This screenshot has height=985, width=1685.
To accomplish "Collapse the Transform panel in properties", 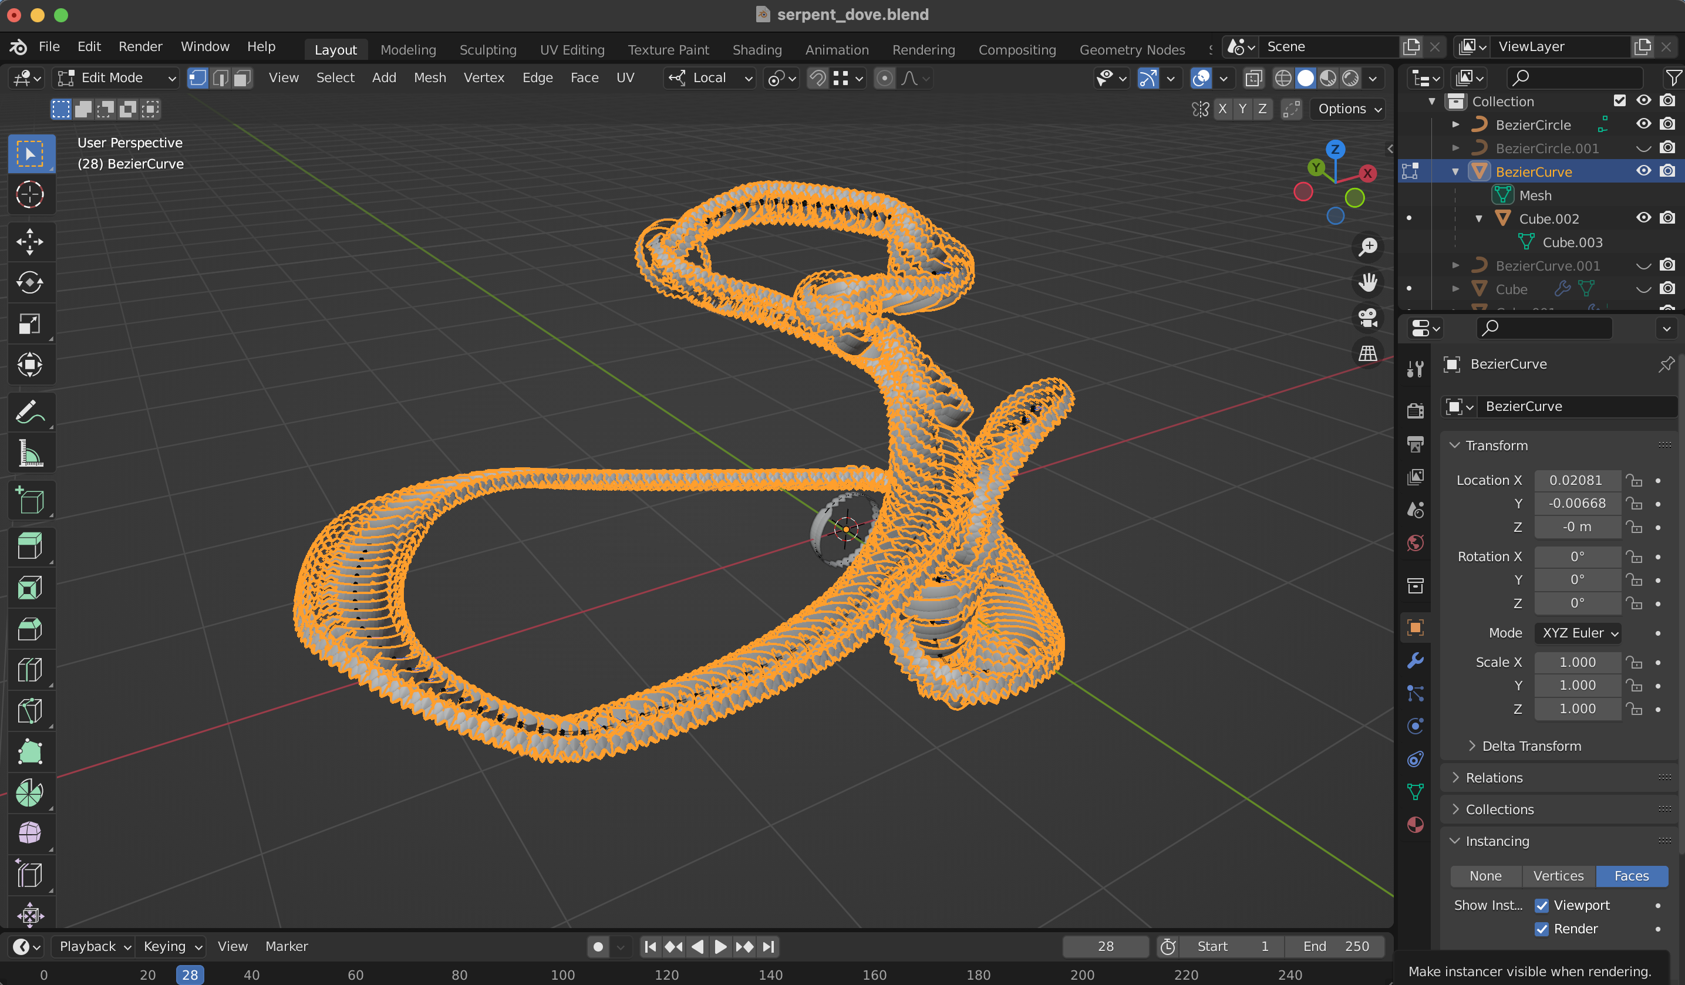I will [x=1455, y=445].
